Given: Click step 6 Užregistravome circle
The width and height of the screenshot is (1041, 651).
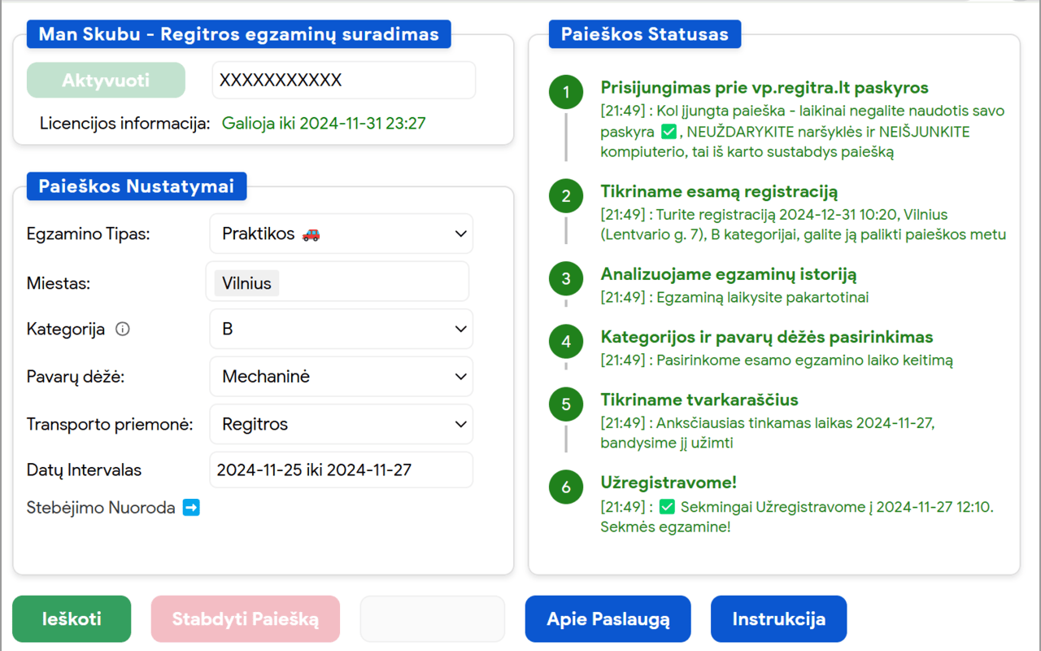Looking at the screenshot, I should pos(566,487).
